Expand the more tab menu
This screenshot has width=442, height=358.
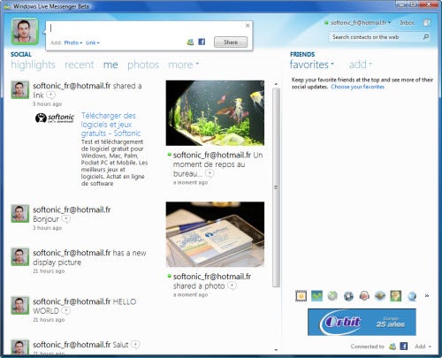(x=183, y=65)
